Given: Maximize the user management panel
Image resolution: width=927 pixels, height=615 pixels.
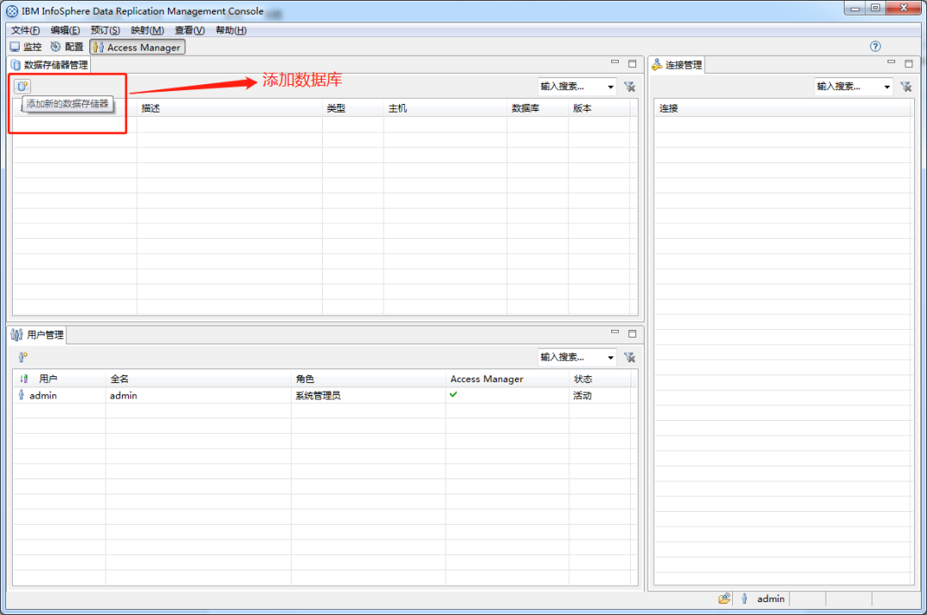Looking at the screenshot, I should 632,333.
